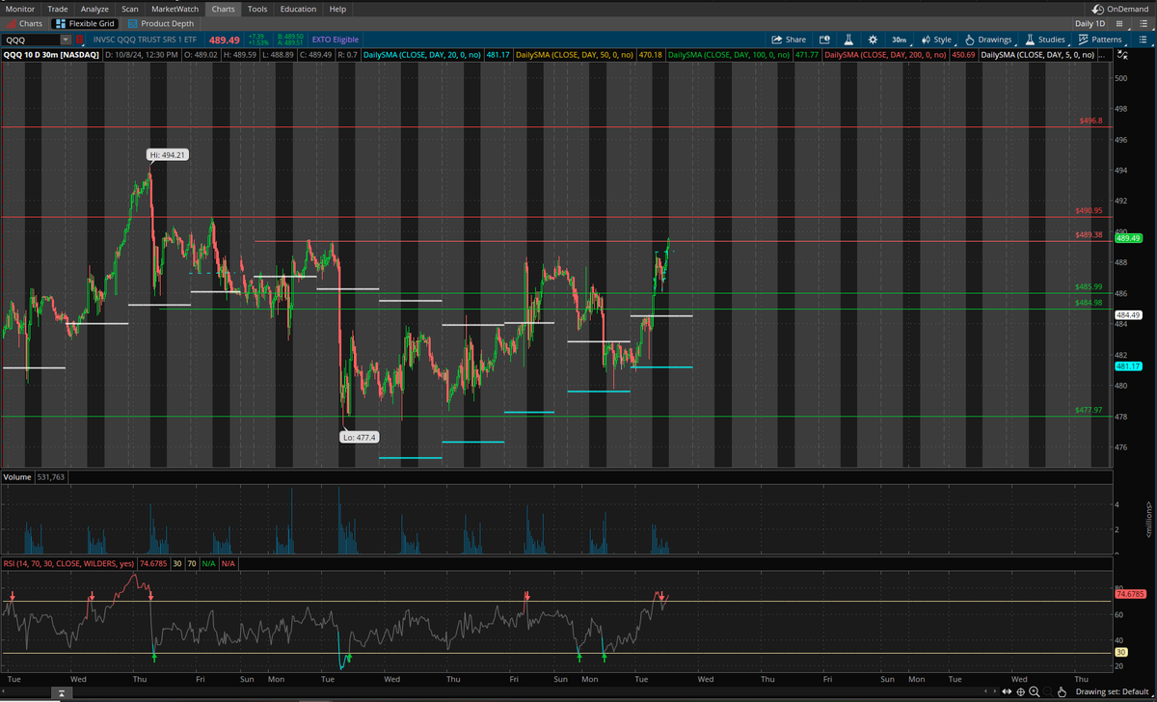Click the $484.98 price level label
1157x702 pixels.
[1089, 303]
